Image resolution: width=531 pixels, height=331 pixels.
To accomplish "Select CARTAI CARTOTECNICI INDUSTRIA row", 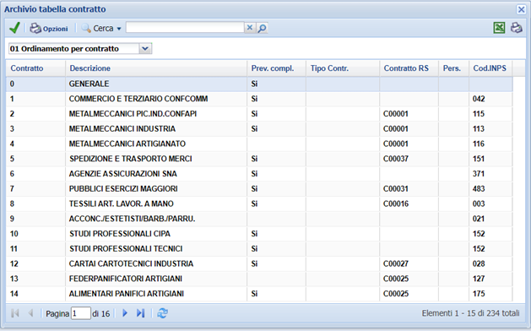I will [259, 263].
